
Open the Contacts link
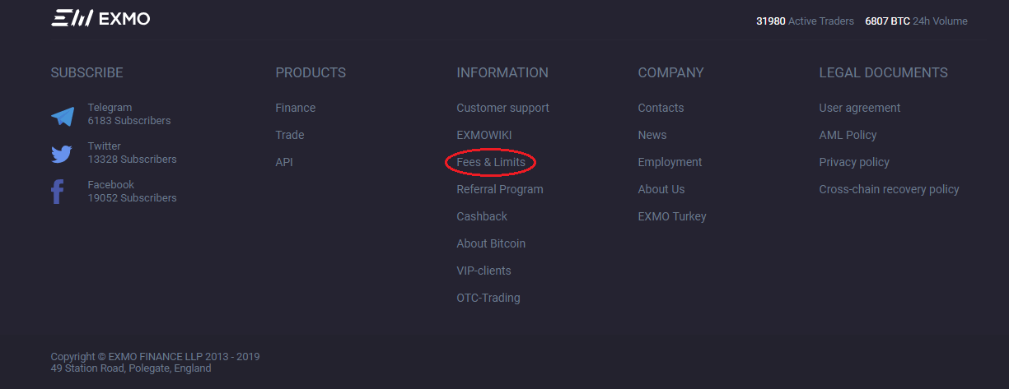pyautogui.click(x=661, y=108)
